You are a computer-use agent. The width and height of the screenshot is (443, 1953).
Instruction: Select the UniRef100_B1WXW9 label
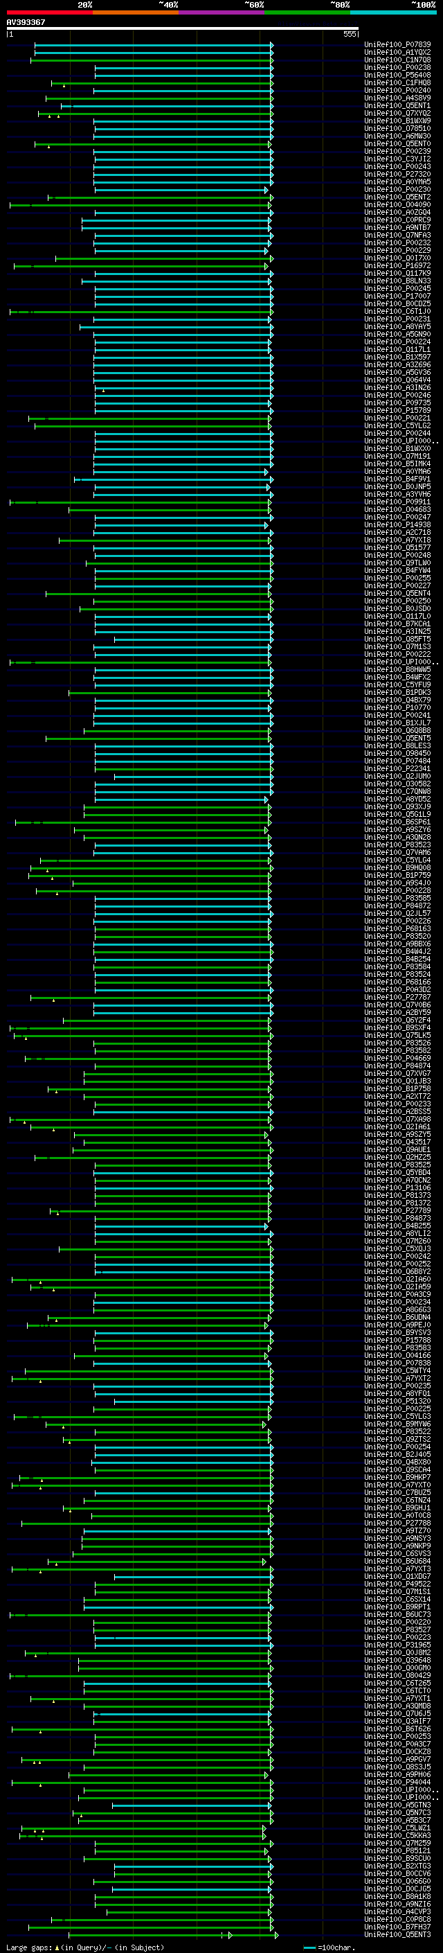[397, 121]
